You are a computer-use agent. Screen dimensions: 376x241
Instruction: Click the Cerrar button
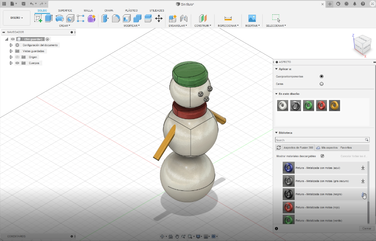pos(367,229)
